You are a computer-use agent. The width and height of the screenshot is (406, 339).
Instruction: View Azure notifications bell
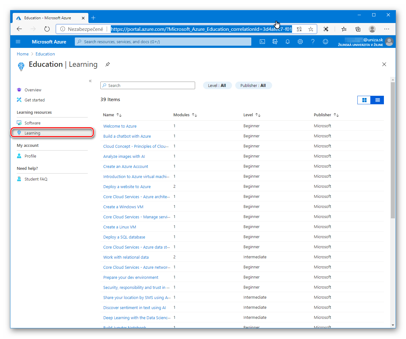[288, 41]
